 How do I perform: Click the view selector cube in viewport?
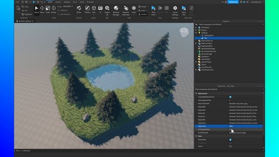(184, 32)
